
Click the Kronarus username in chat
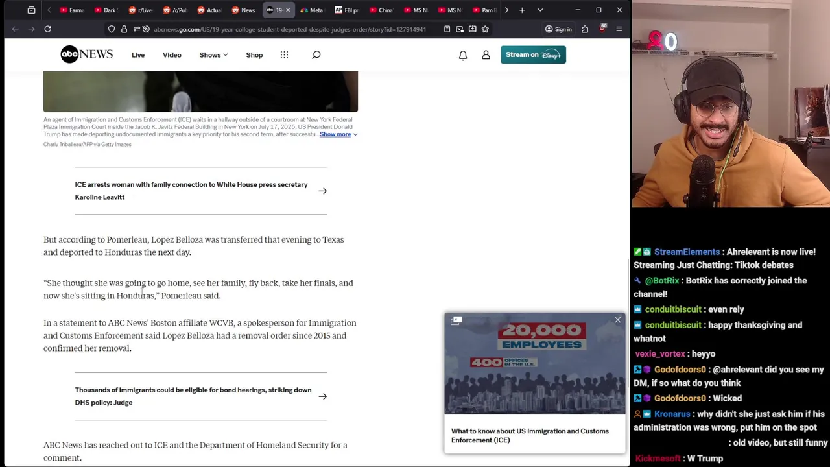coord(672,414)
